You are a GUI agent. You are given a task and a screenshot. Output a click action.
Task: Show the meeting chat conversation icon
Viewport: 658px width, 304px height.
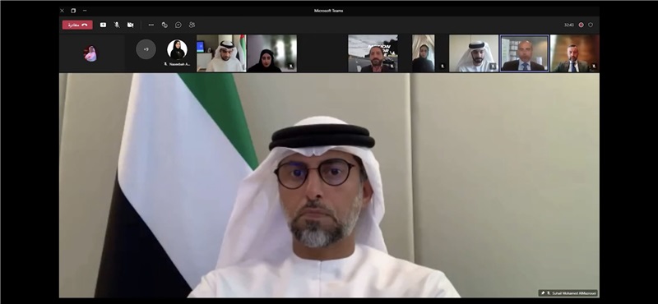(178, 25)
